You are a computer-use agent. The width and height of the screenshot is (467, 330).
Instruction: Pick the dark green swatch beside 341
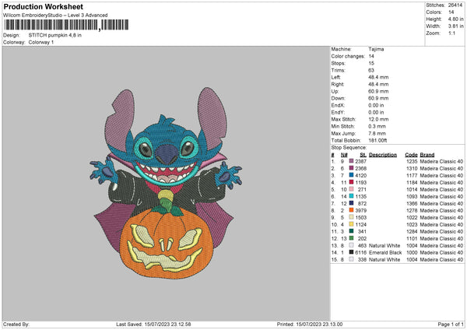click(x=351, y=231)
